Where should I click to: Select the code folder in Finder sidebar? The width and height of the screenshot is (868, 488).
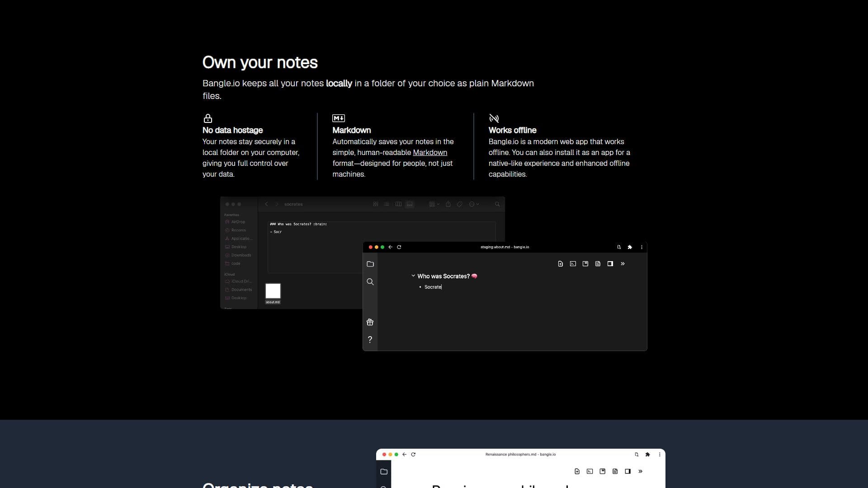click(232, 263)
